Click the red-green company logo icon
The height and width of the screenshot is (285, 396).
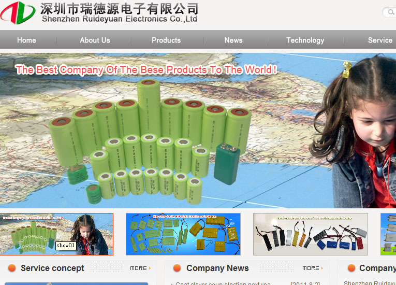18,12
